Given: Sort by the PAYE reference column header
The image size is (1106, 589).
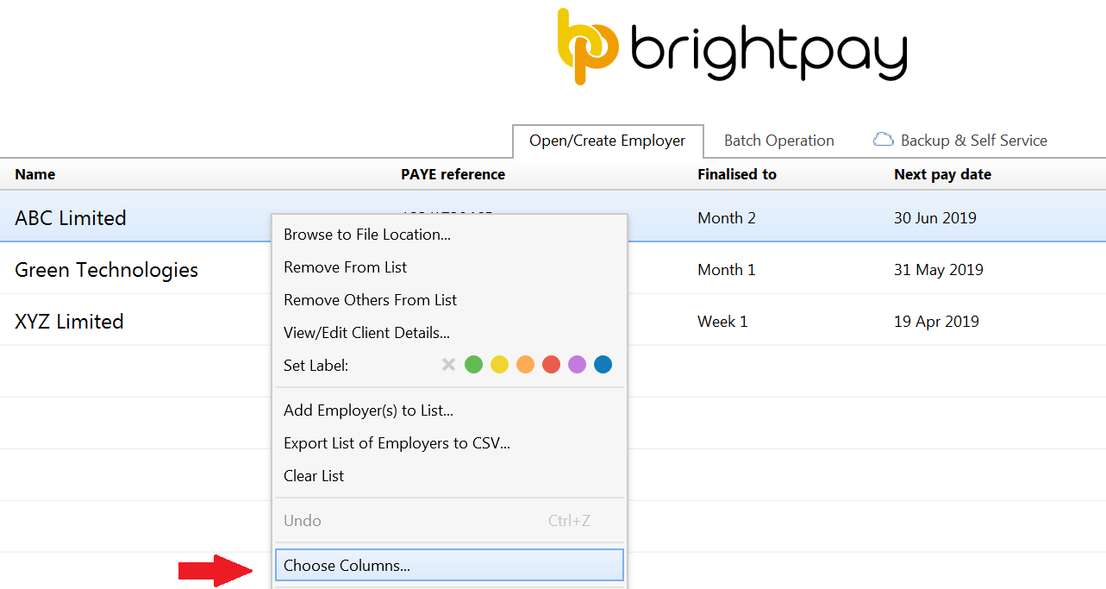Looking at the screenshot, I should coord(453,174).
